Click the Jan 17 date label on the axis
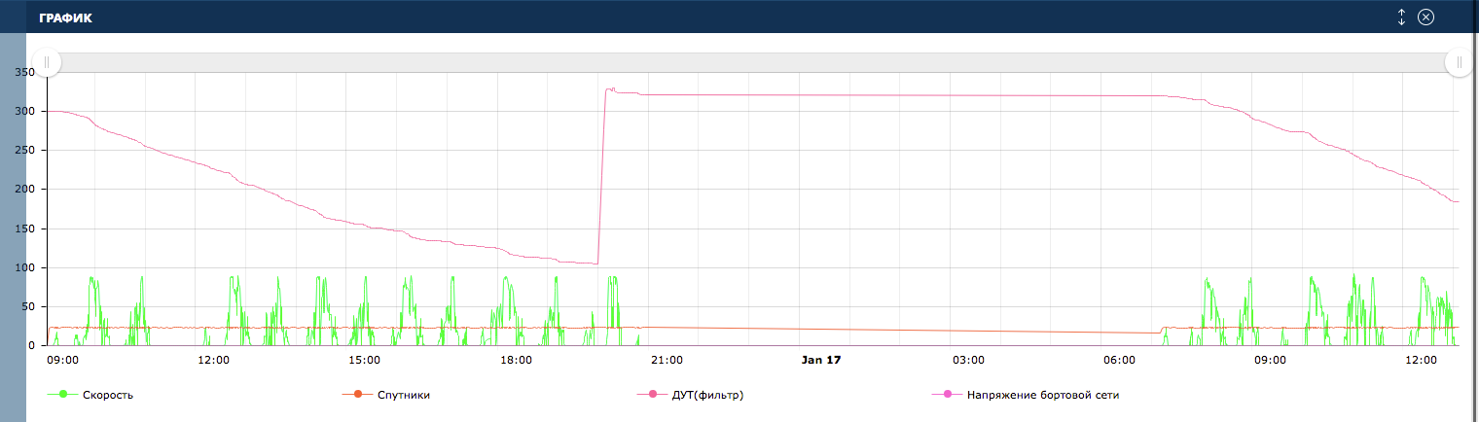Screen dimensions: 1479x422 pyautogui.click(x=819, y=361)
